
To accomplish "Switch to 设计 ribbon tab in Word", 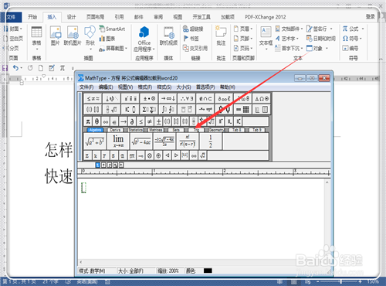I will click(x=71, y=17).
